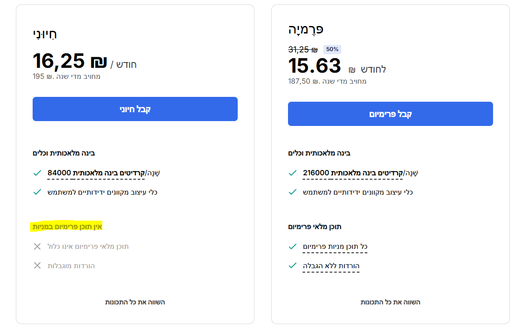The height and width of the screenshot is (336, 516).
Task: Click the underlined '84000 קרדיטים בינה מלאכותית' text
Action: [96, 173]
